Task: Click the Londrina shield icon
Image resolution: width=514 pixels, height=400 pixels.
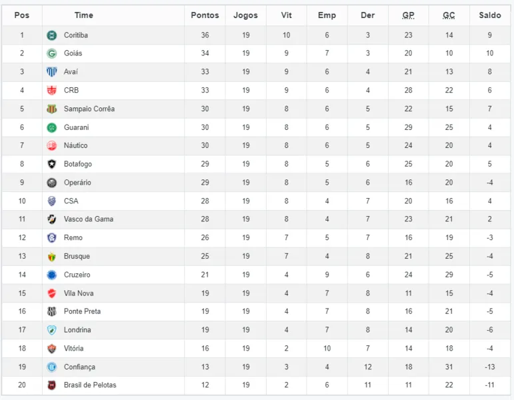Action: [52, 330]
